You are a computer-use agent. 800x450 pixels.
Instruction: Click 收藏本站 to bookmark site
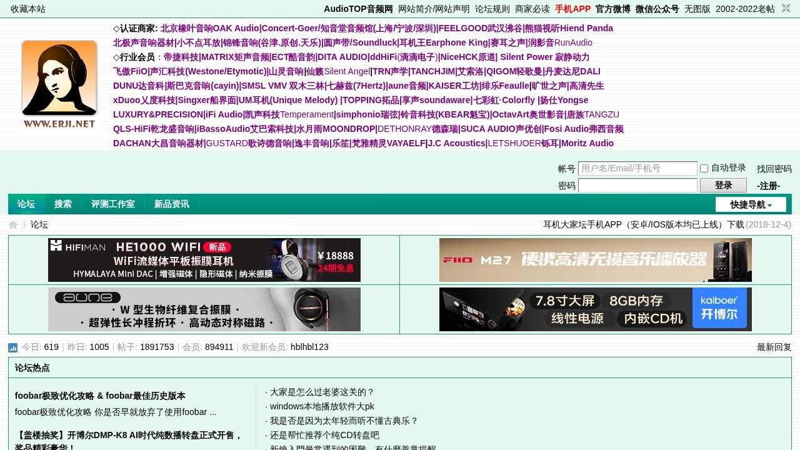point(28,9)
